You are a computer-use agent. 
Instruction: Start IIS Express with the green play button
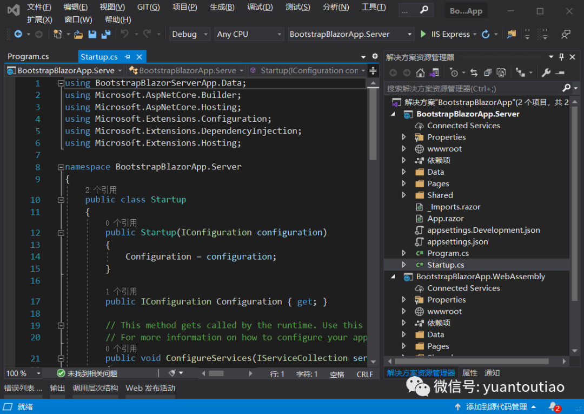click(423, 34)
